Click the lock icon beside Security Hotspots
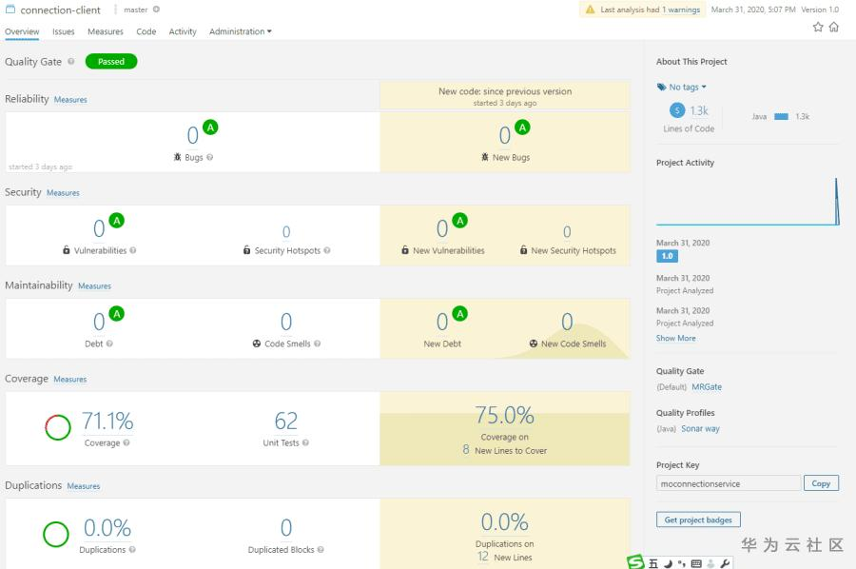This screenshot has width=856, height=569. 246,250
